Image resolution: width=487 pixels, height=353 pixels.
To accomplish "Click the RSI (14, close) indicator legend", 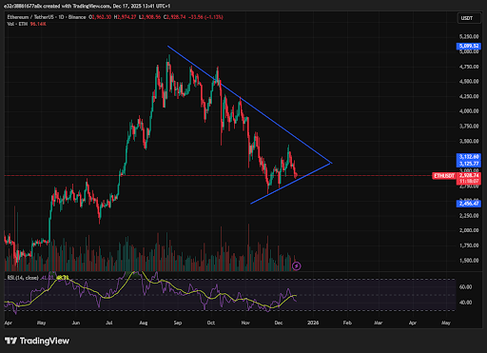I will click(23, 278).
